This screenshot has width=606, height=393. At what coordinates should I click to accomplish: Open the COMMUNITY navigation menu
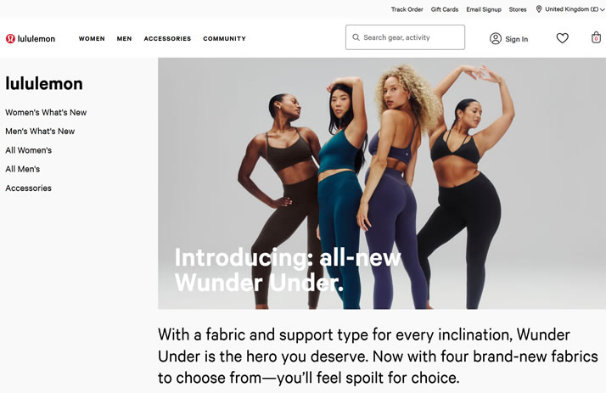[225, 39]
